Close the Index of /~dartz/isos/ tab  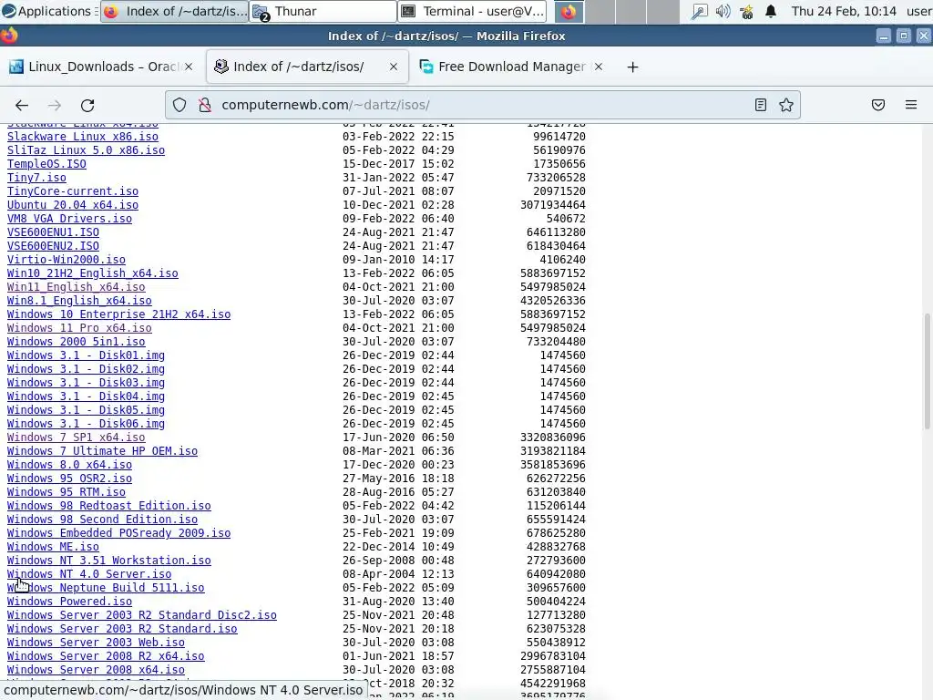pos(394,67)
